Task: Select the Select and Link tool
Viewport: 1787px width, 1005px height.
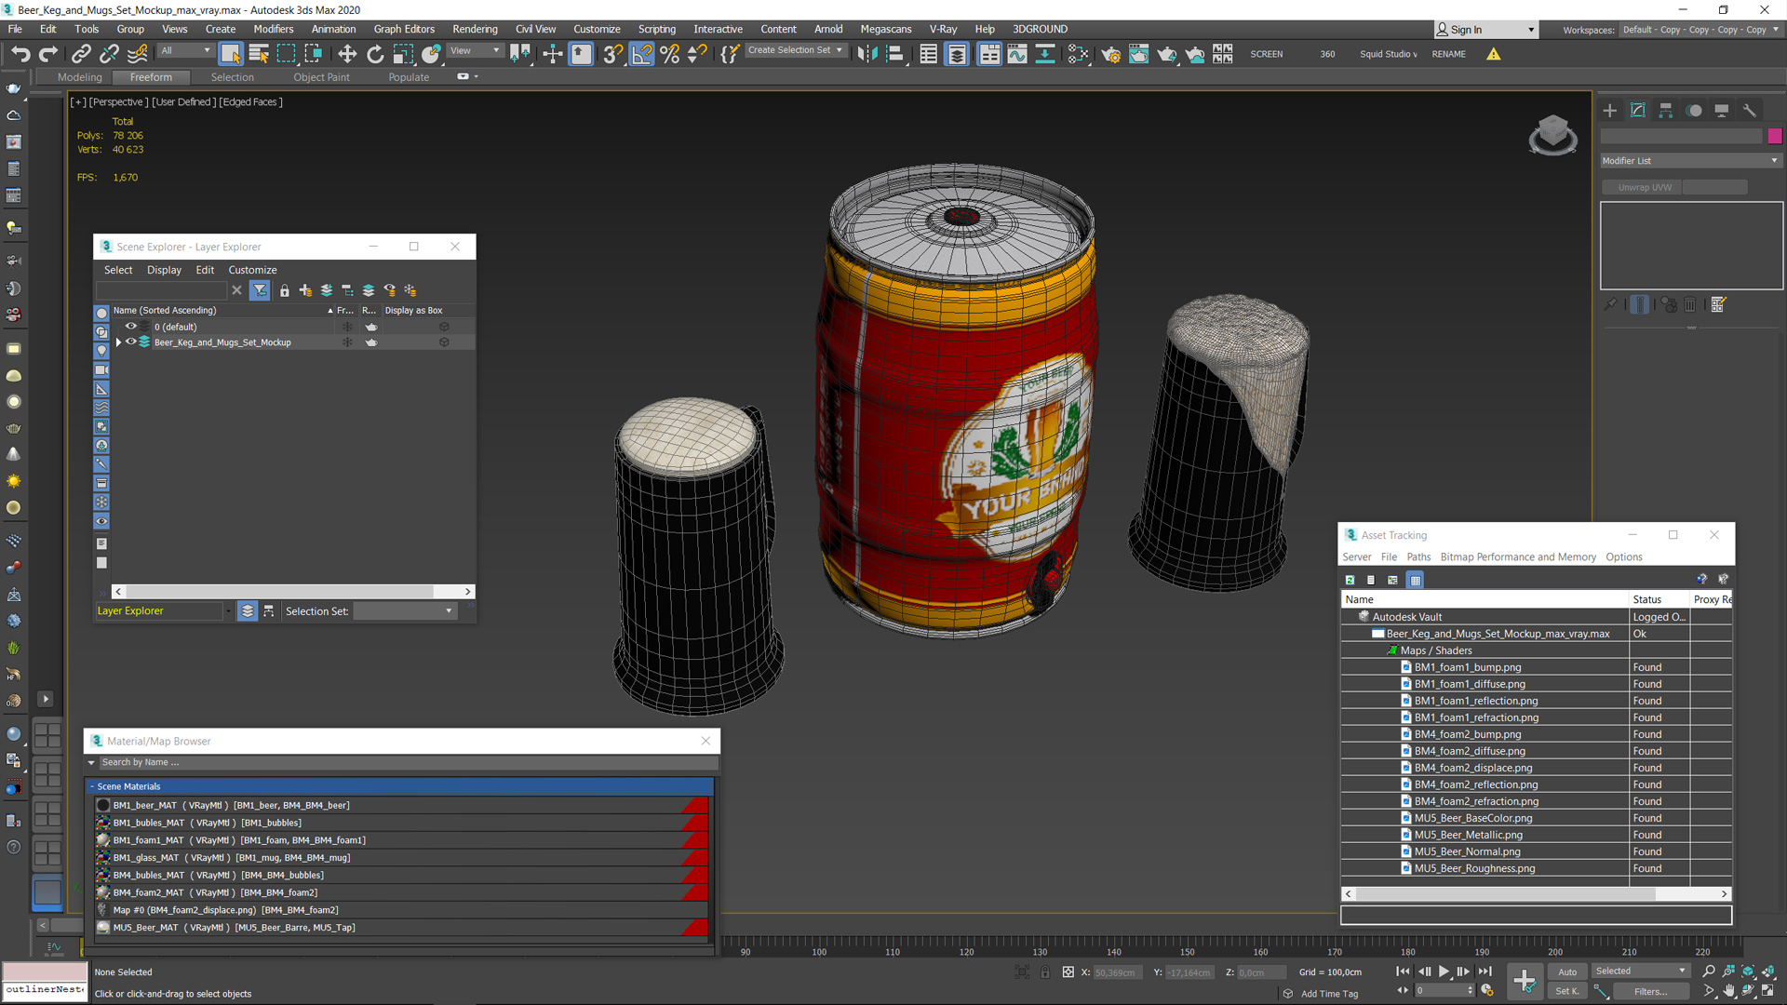Action: point(81,54)
